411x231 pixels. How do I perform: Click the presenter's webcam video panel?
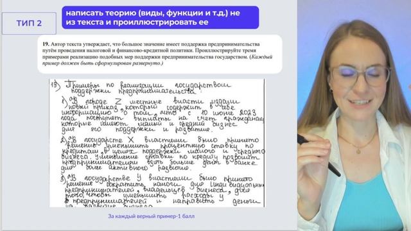pyautogui.click(x=354, y=116)
